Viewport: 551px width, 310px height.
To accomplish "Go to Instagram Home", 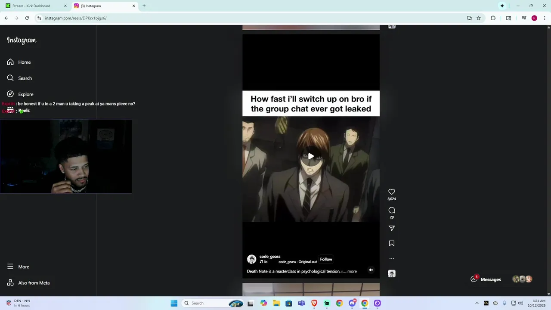I will (25, 62).
